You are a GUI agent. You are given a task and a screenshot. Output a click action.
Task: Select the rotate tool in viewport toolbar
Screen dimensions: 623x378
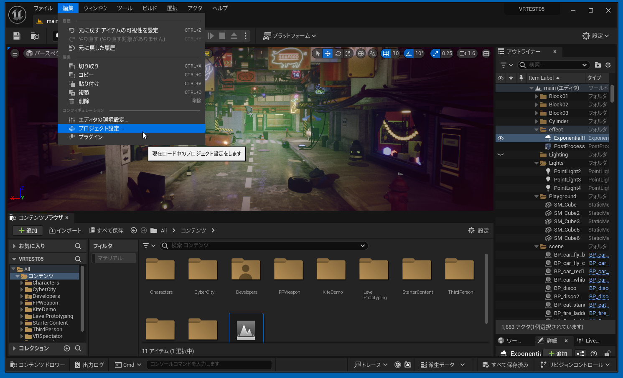click(338, 53)
